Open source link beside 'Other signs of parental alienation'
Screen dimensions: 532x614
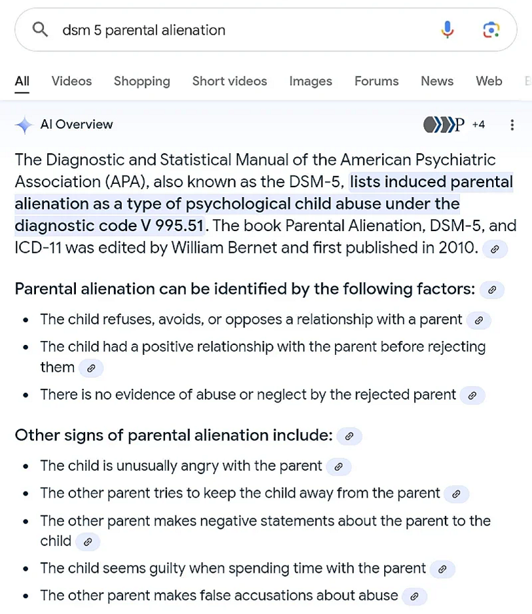coord(349,436)
